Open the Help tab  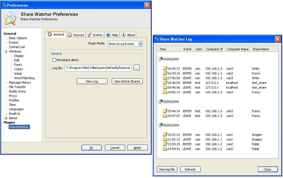tap(112, 35)
